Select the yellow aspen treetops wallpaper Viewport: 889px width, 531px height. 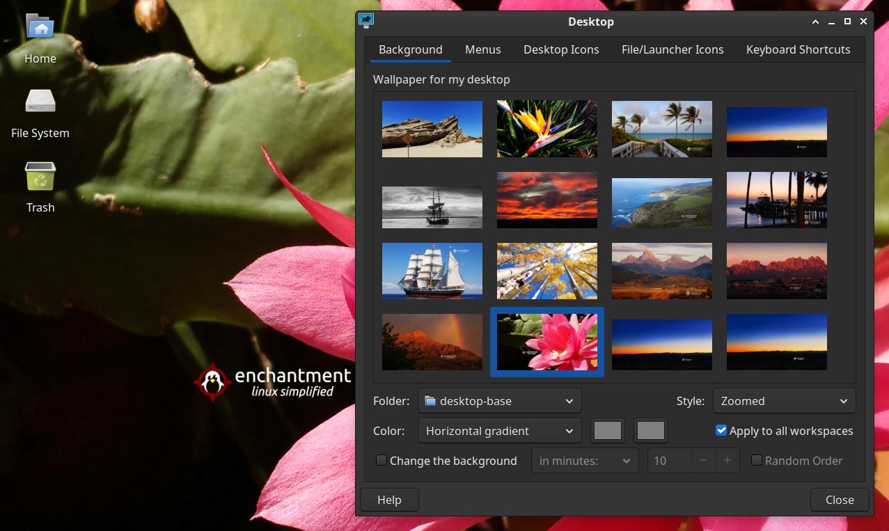coord(547,271)
